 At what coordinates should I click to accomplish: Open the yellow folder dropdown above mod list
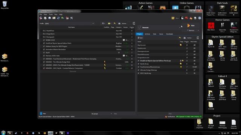coord(110,23)
